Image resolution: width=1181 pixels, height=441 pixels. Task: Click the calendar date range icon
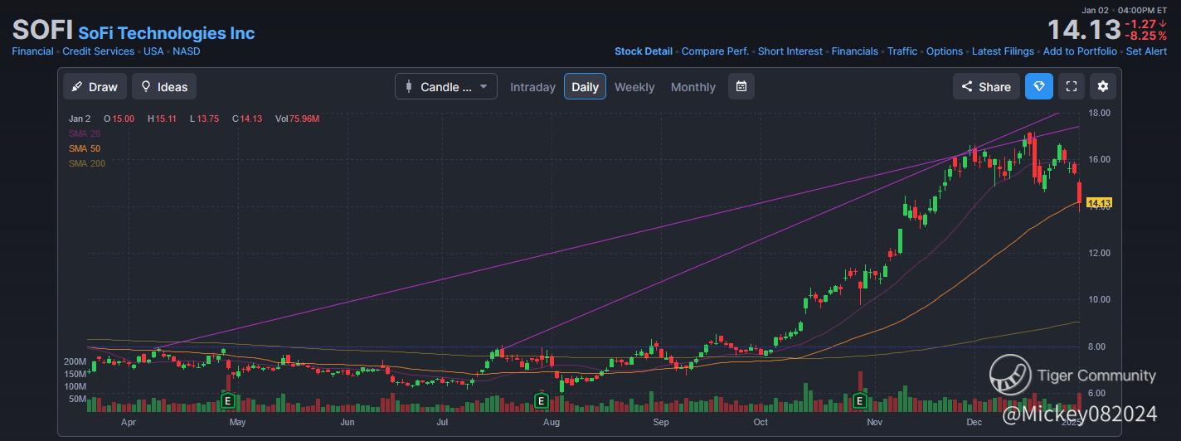click(741, 86)
